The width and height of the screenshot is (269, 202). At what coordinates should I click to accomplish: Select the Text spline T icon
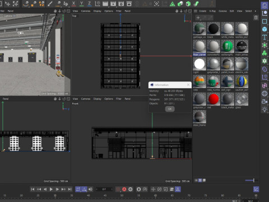(265, 37)
